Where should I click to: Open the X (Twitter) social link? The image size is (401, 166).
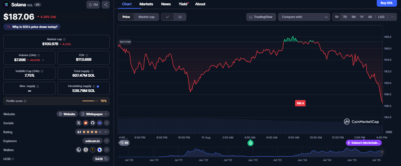click(x=79, y=123)
